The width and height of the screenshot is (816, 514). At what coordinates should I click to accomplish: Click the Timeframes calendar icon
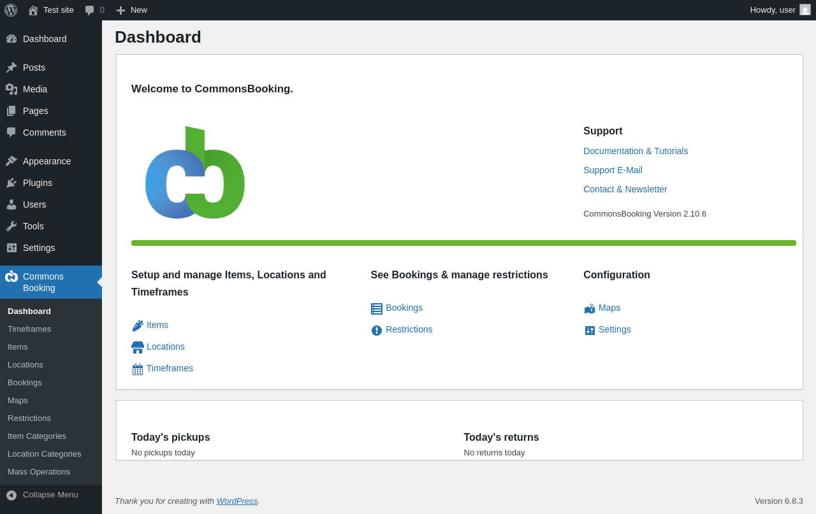(x=138, y=369)
